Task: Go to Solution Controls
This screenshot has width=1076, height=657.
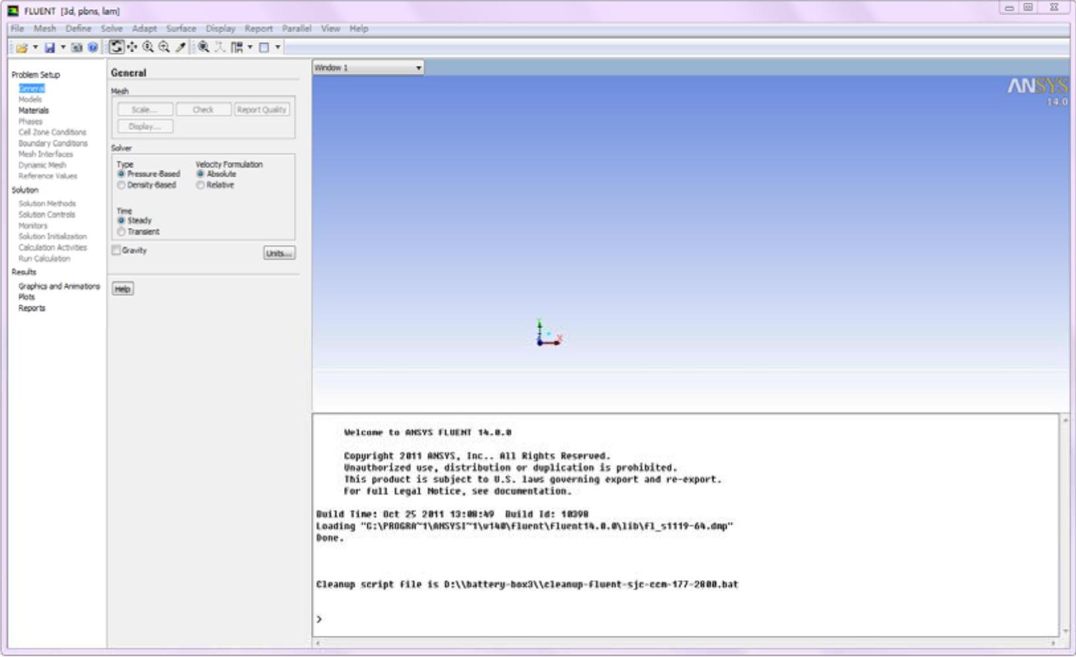Action: tap(47, 215)
